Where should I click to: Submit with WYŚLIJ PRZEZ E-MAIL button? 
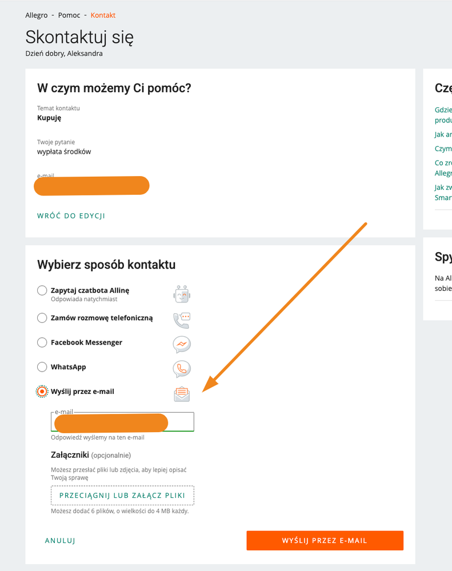325,540
